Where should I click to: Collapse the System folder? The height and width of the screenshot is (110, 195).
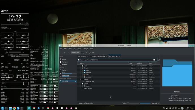pyautogui.click(x=80, y=84)
